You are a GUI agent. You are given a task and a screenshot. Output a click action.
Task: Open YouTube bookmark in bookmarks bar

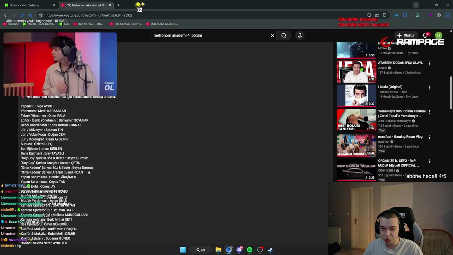11,24
